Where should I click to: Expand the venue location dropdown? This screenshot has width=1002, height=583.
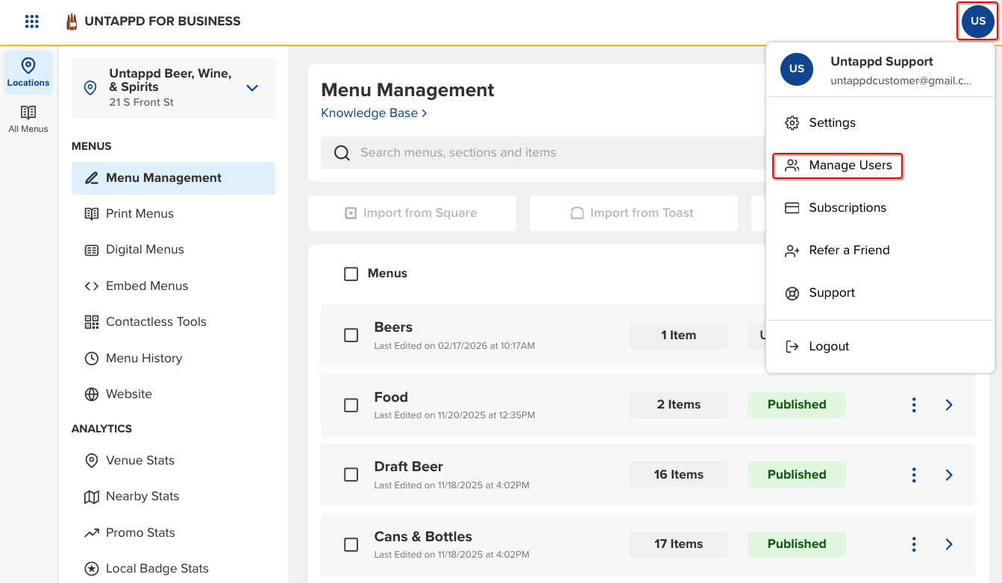[x=252, y=88]
